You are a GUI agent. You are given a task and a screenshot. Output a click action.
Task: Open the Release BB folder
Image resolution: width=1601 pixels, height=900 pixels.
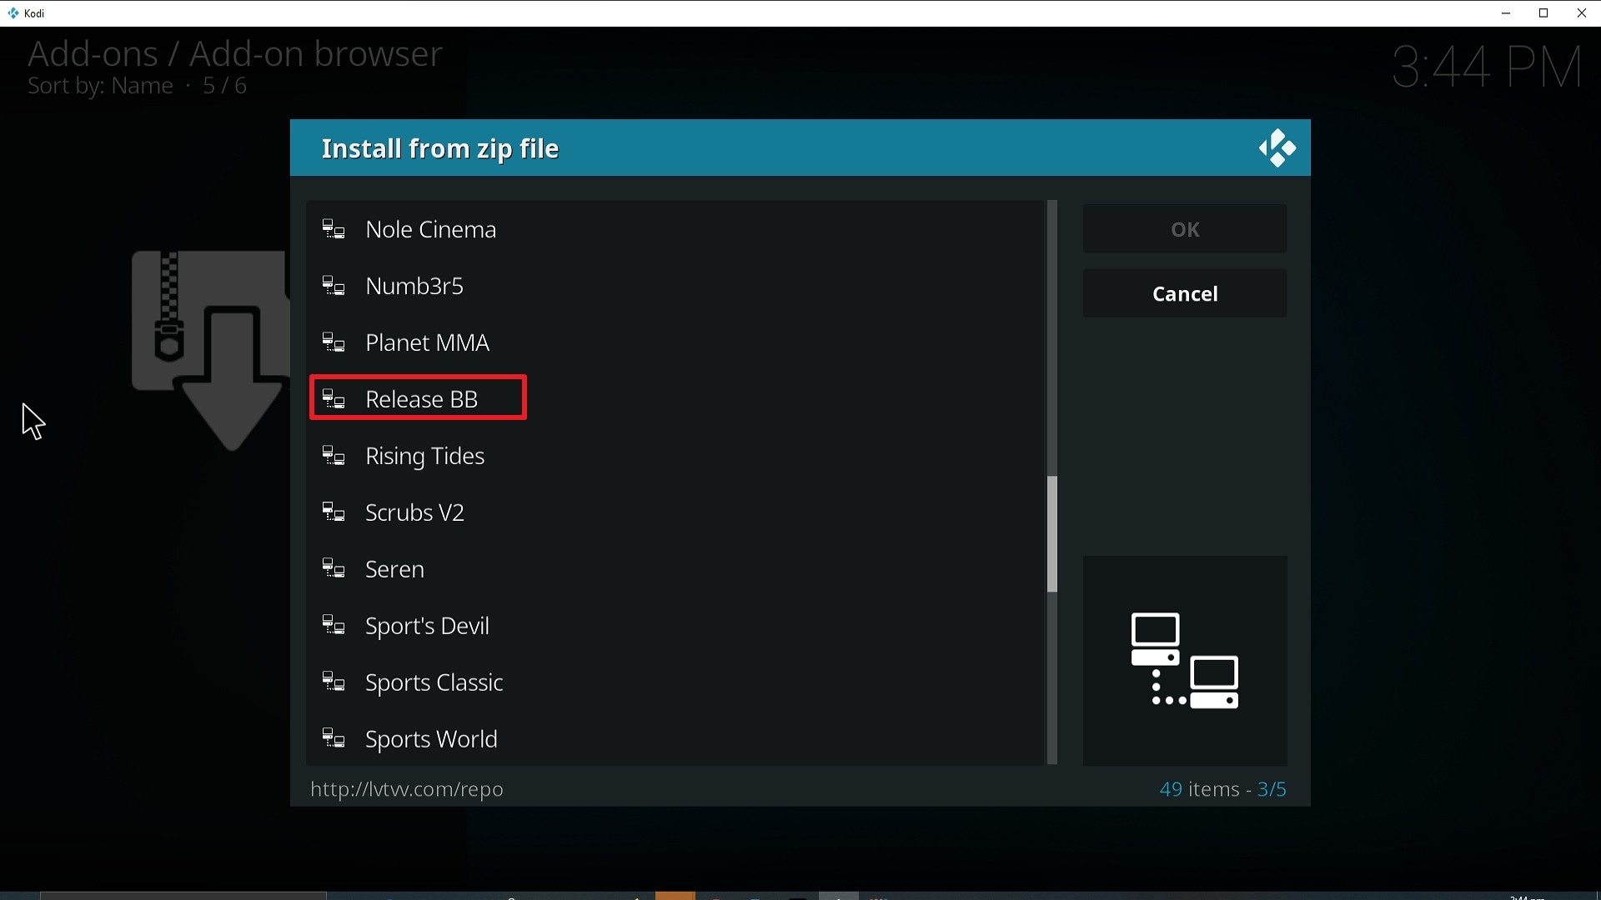pos(675,399)
